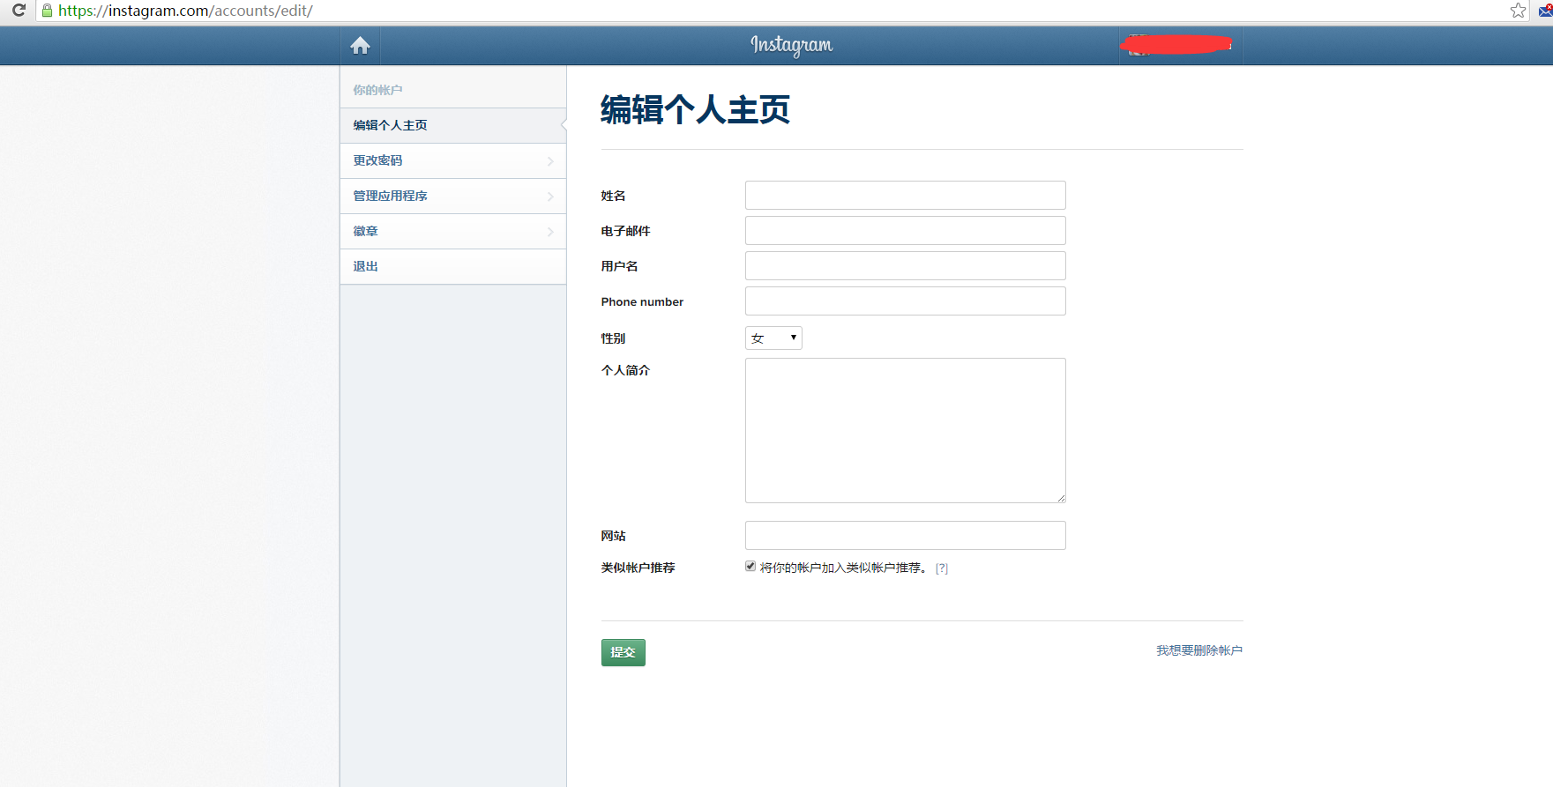Go to 徽章 sidebar item
Screen dimensions: 1553x787
(452, 231)
